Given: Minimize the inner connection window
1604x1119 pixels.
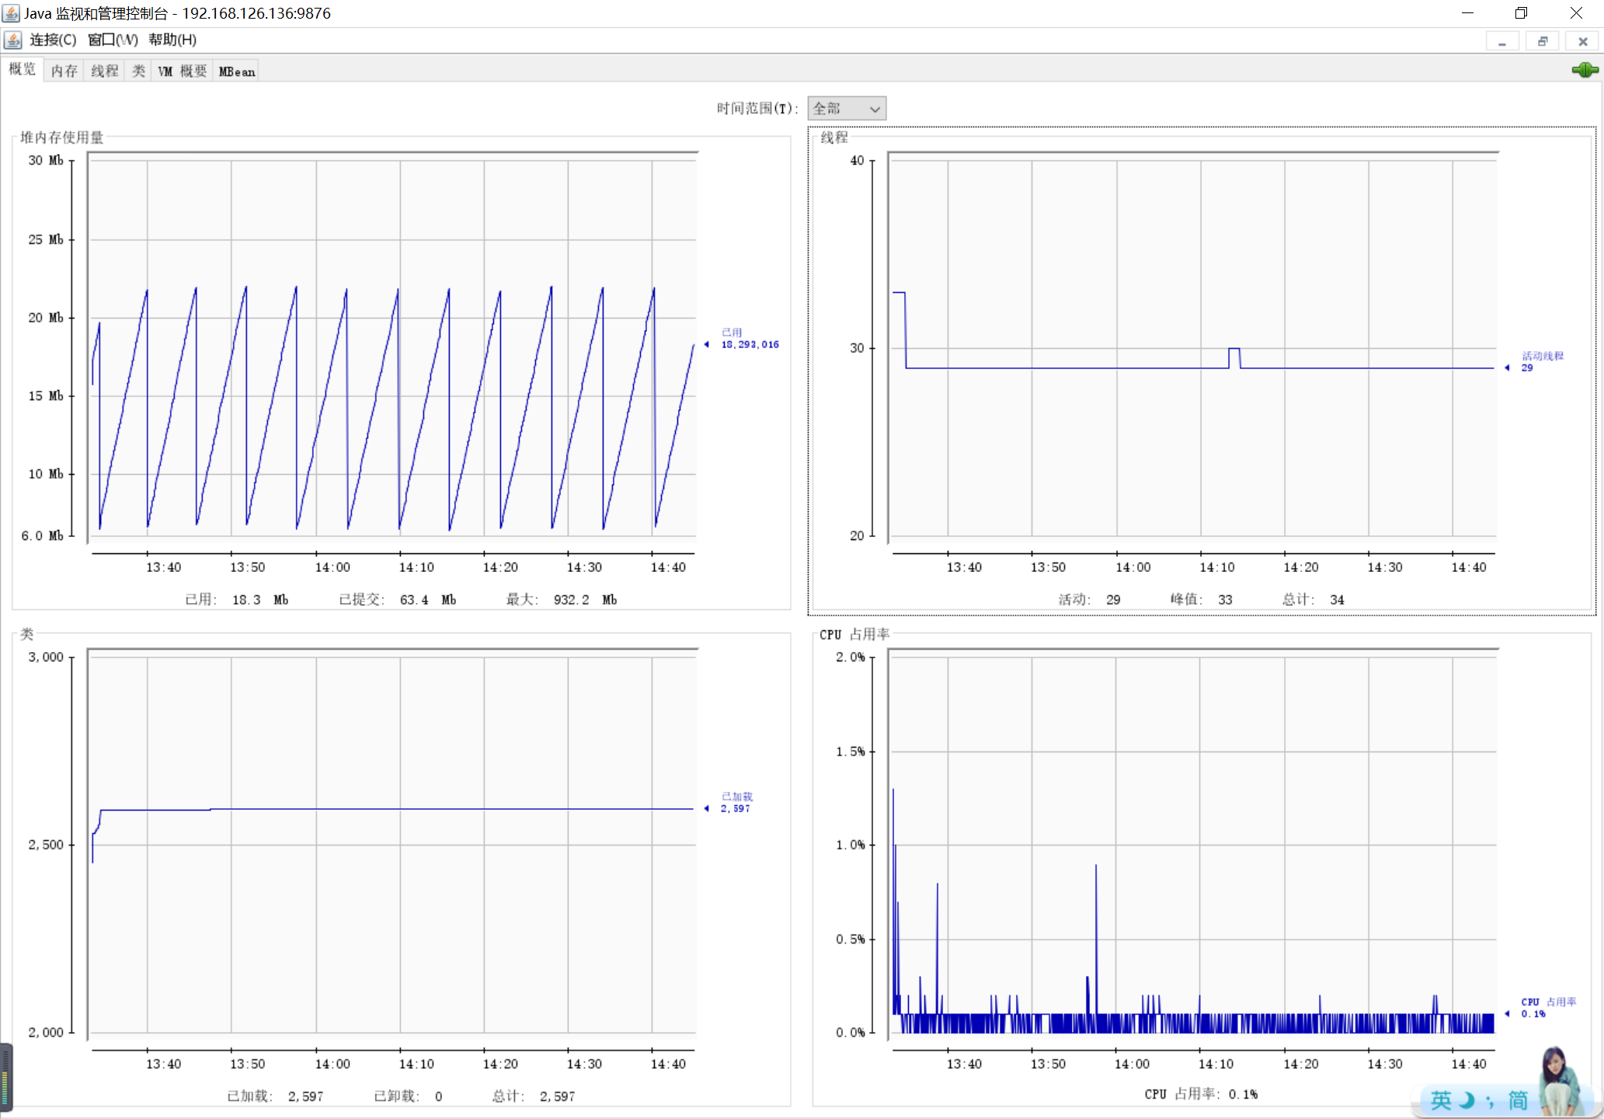Looking at the screenshot, I should click(1501, 42).
